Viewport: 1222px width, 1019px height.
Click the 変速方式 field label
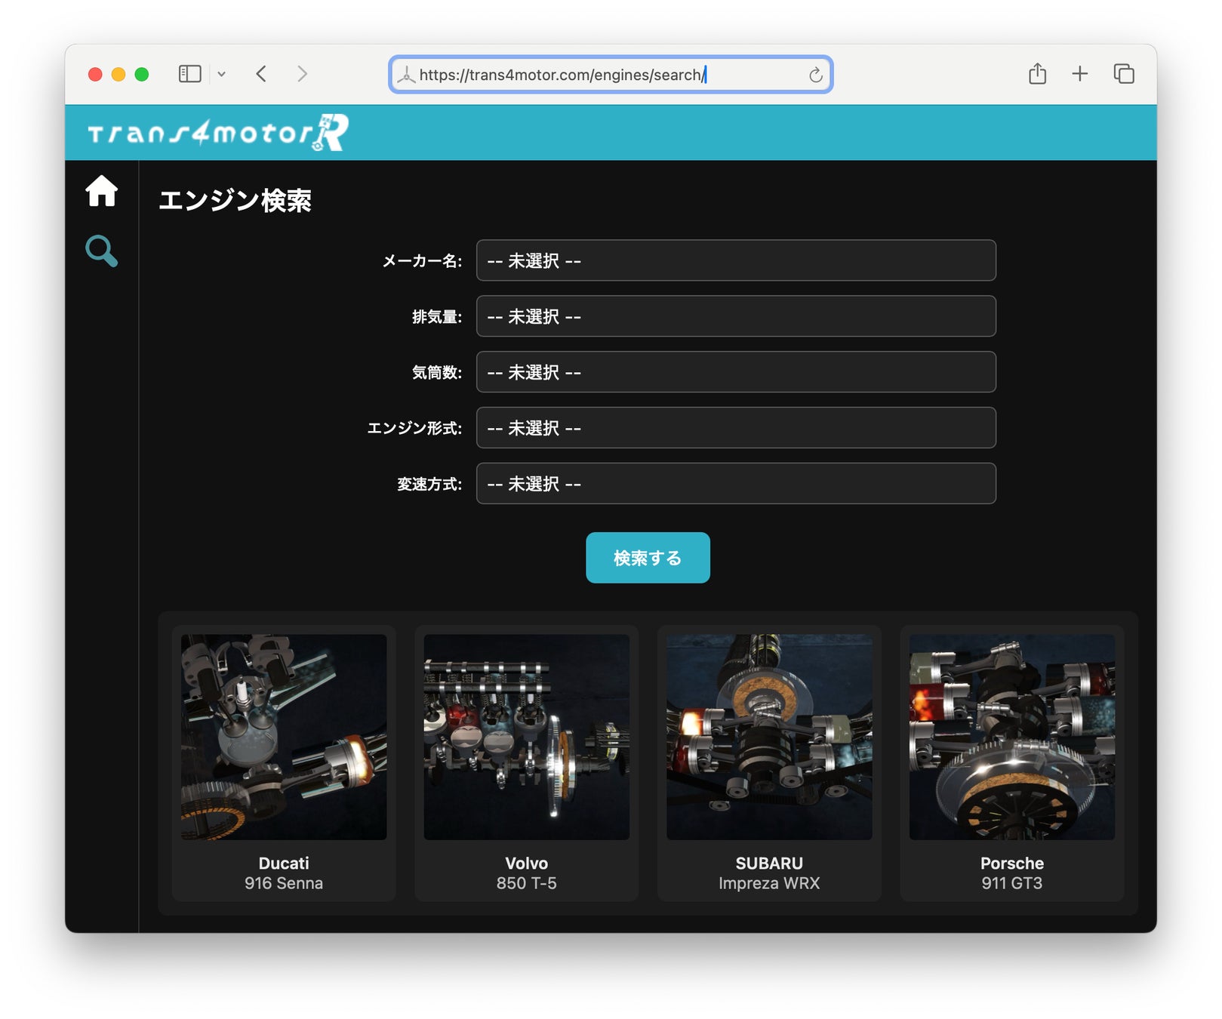tap(429, 485)
